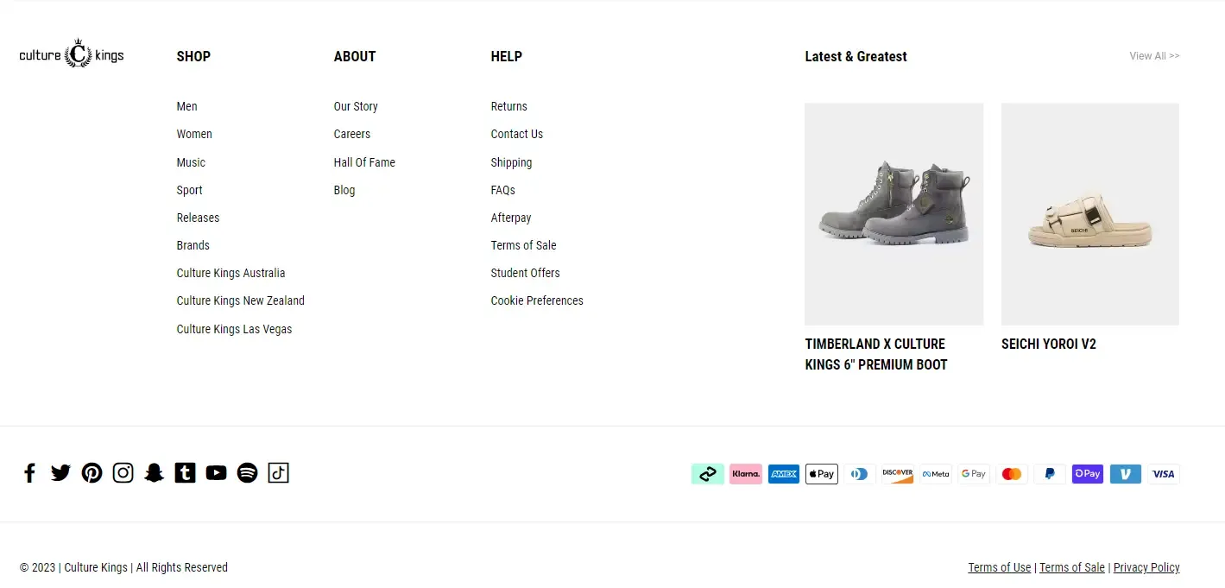Image resolution: width=1225 pixels, height=588 pixels.
Task: Click the Klarna payment badge
Action: pos(745,473)
